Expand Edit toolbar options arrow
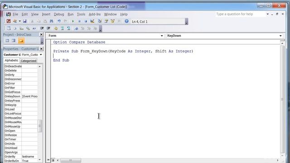The image size is (290, 163). click(101, 29)
